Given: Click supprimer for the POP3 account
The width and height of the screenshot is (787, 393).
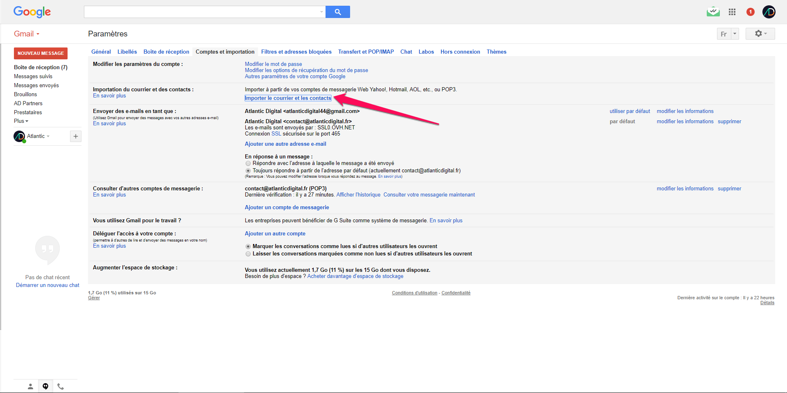Looking at the screenshot, I should [x=729, y=188].
